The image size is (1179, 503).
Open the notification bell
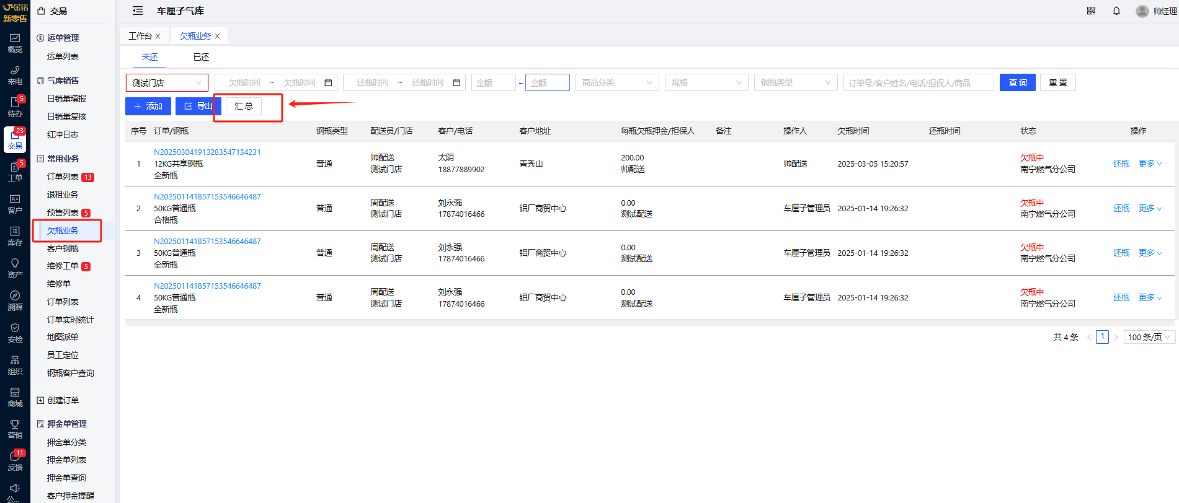point(1116,11)
